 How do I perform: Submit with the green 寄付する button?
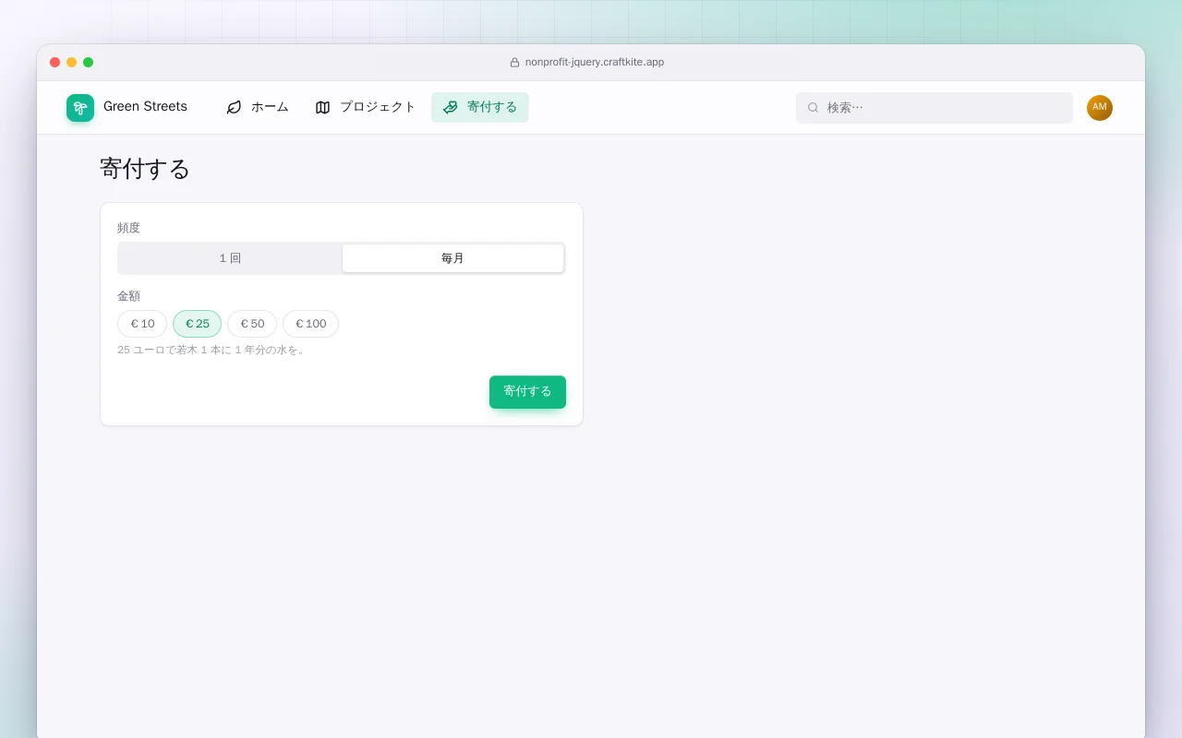point(527,391)
